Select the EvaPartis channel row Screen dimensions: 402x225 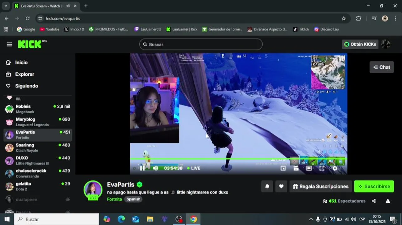[38, 135]
